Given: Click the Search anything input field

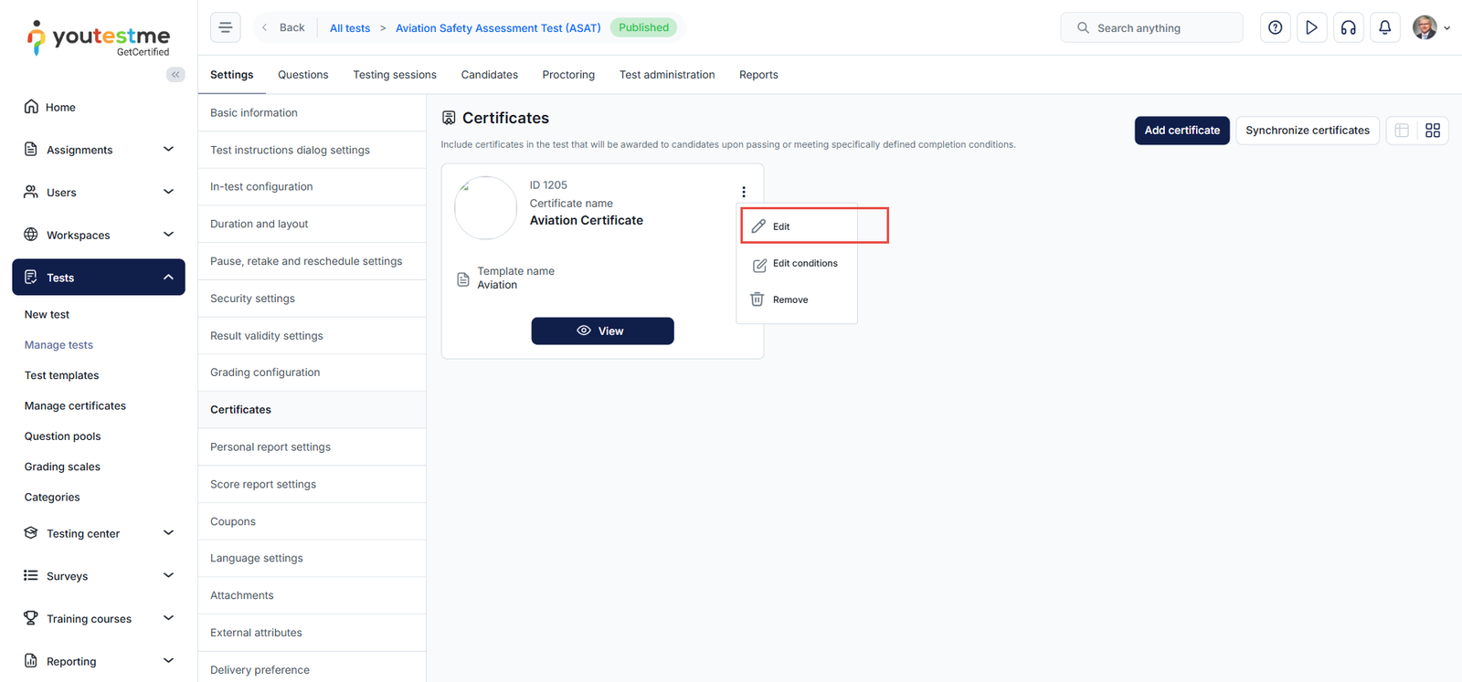Looking at the screenshot, I should pos(1160,28).
